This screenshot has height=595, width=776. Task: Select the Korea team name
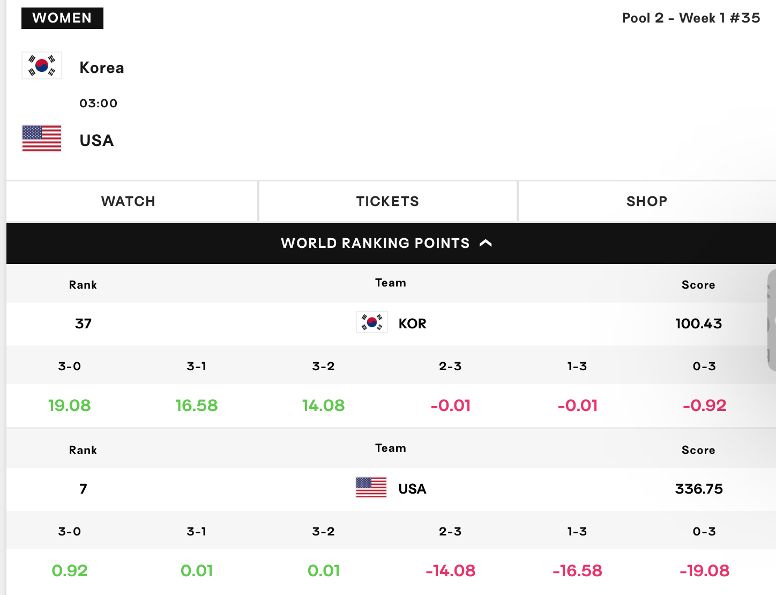click(x=102, y=68)
